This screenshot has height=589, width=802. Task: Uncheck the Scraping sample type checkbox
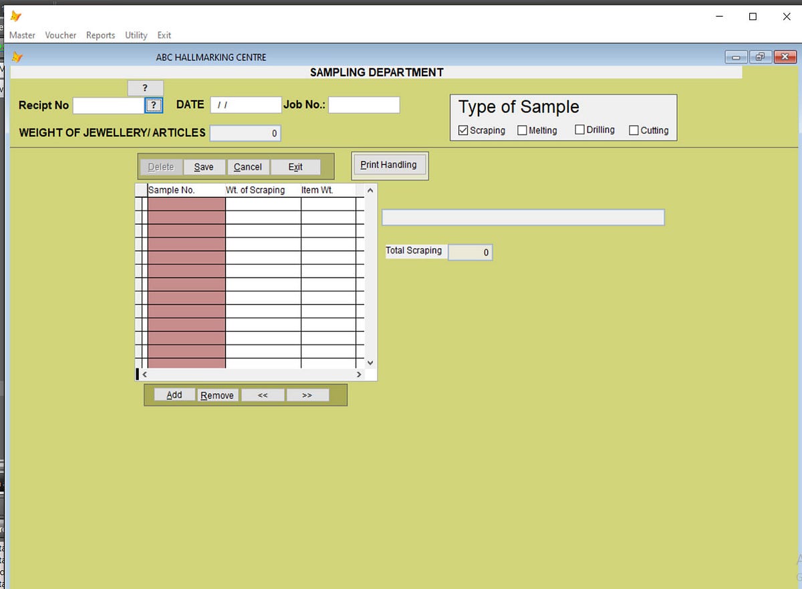coord(463,130)
